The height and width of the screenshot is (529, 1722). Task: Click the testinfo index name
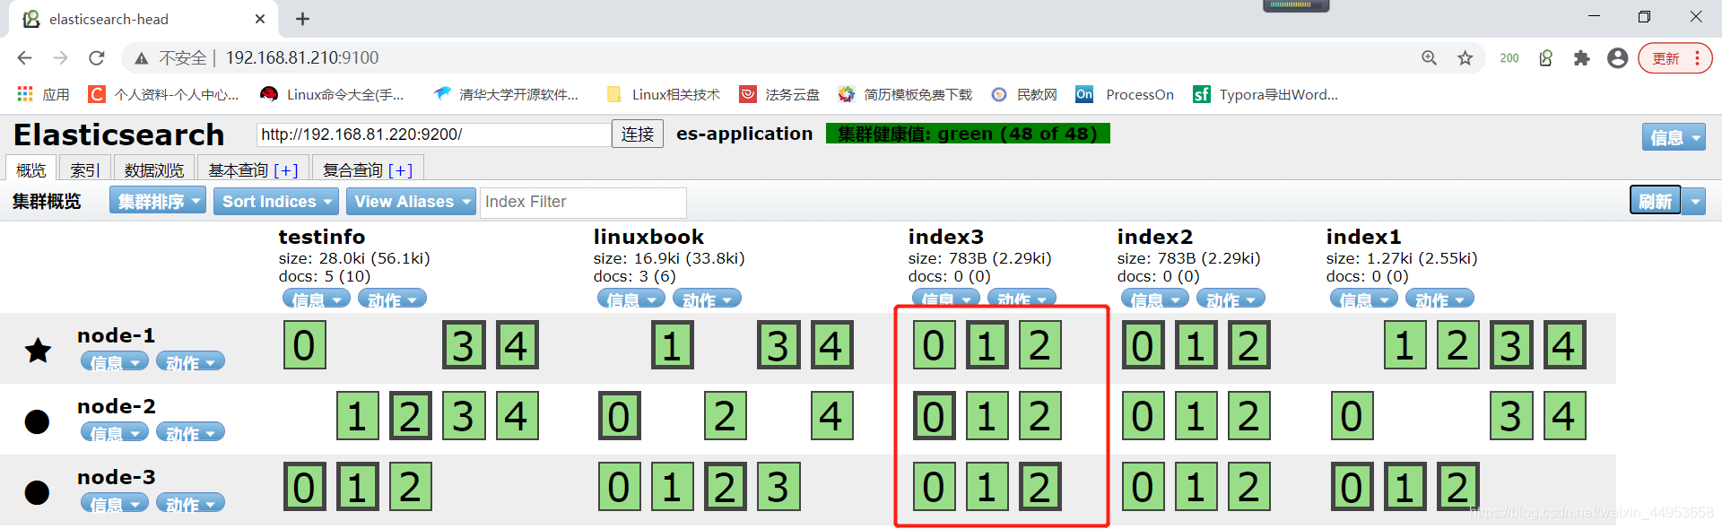322,237
